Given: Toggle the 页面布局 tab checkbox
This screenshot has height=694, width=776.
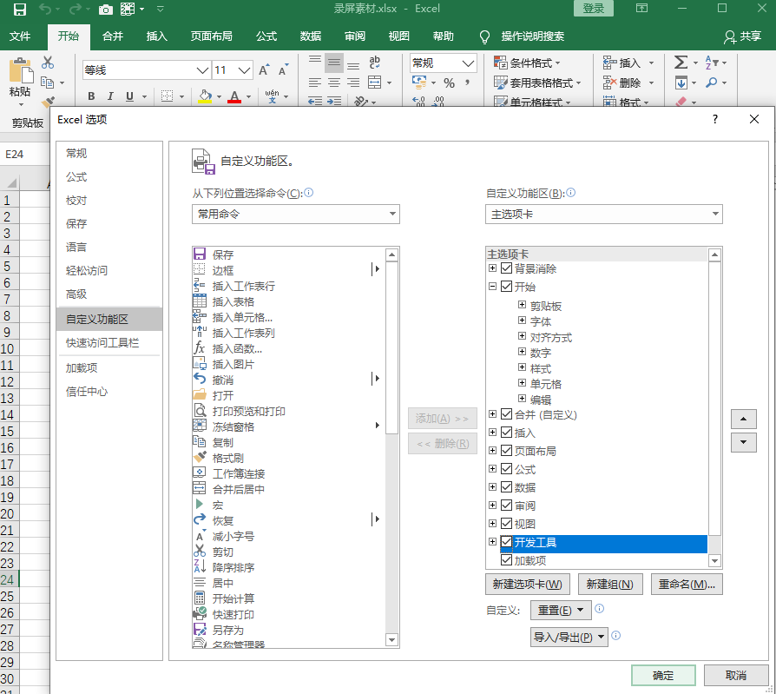Looking at the screenshot, I should coord(506,451).
